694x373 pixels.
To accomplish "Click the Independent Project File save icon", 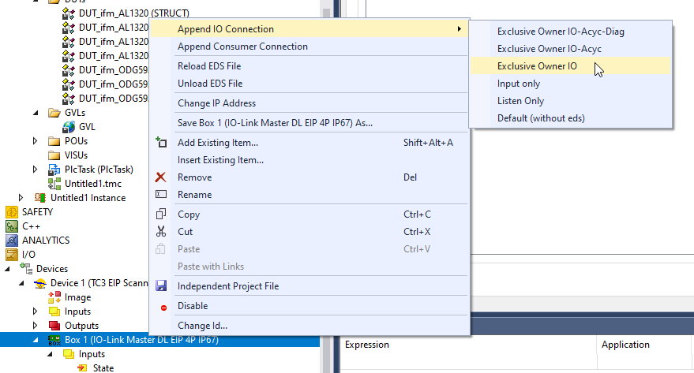I will (160, 286).
